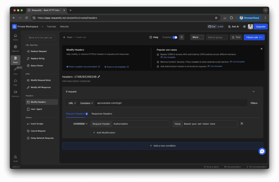Click the Save rule button
Image resolution: width=279 pixels, height=182 pixels.
(x=254, y=37)
